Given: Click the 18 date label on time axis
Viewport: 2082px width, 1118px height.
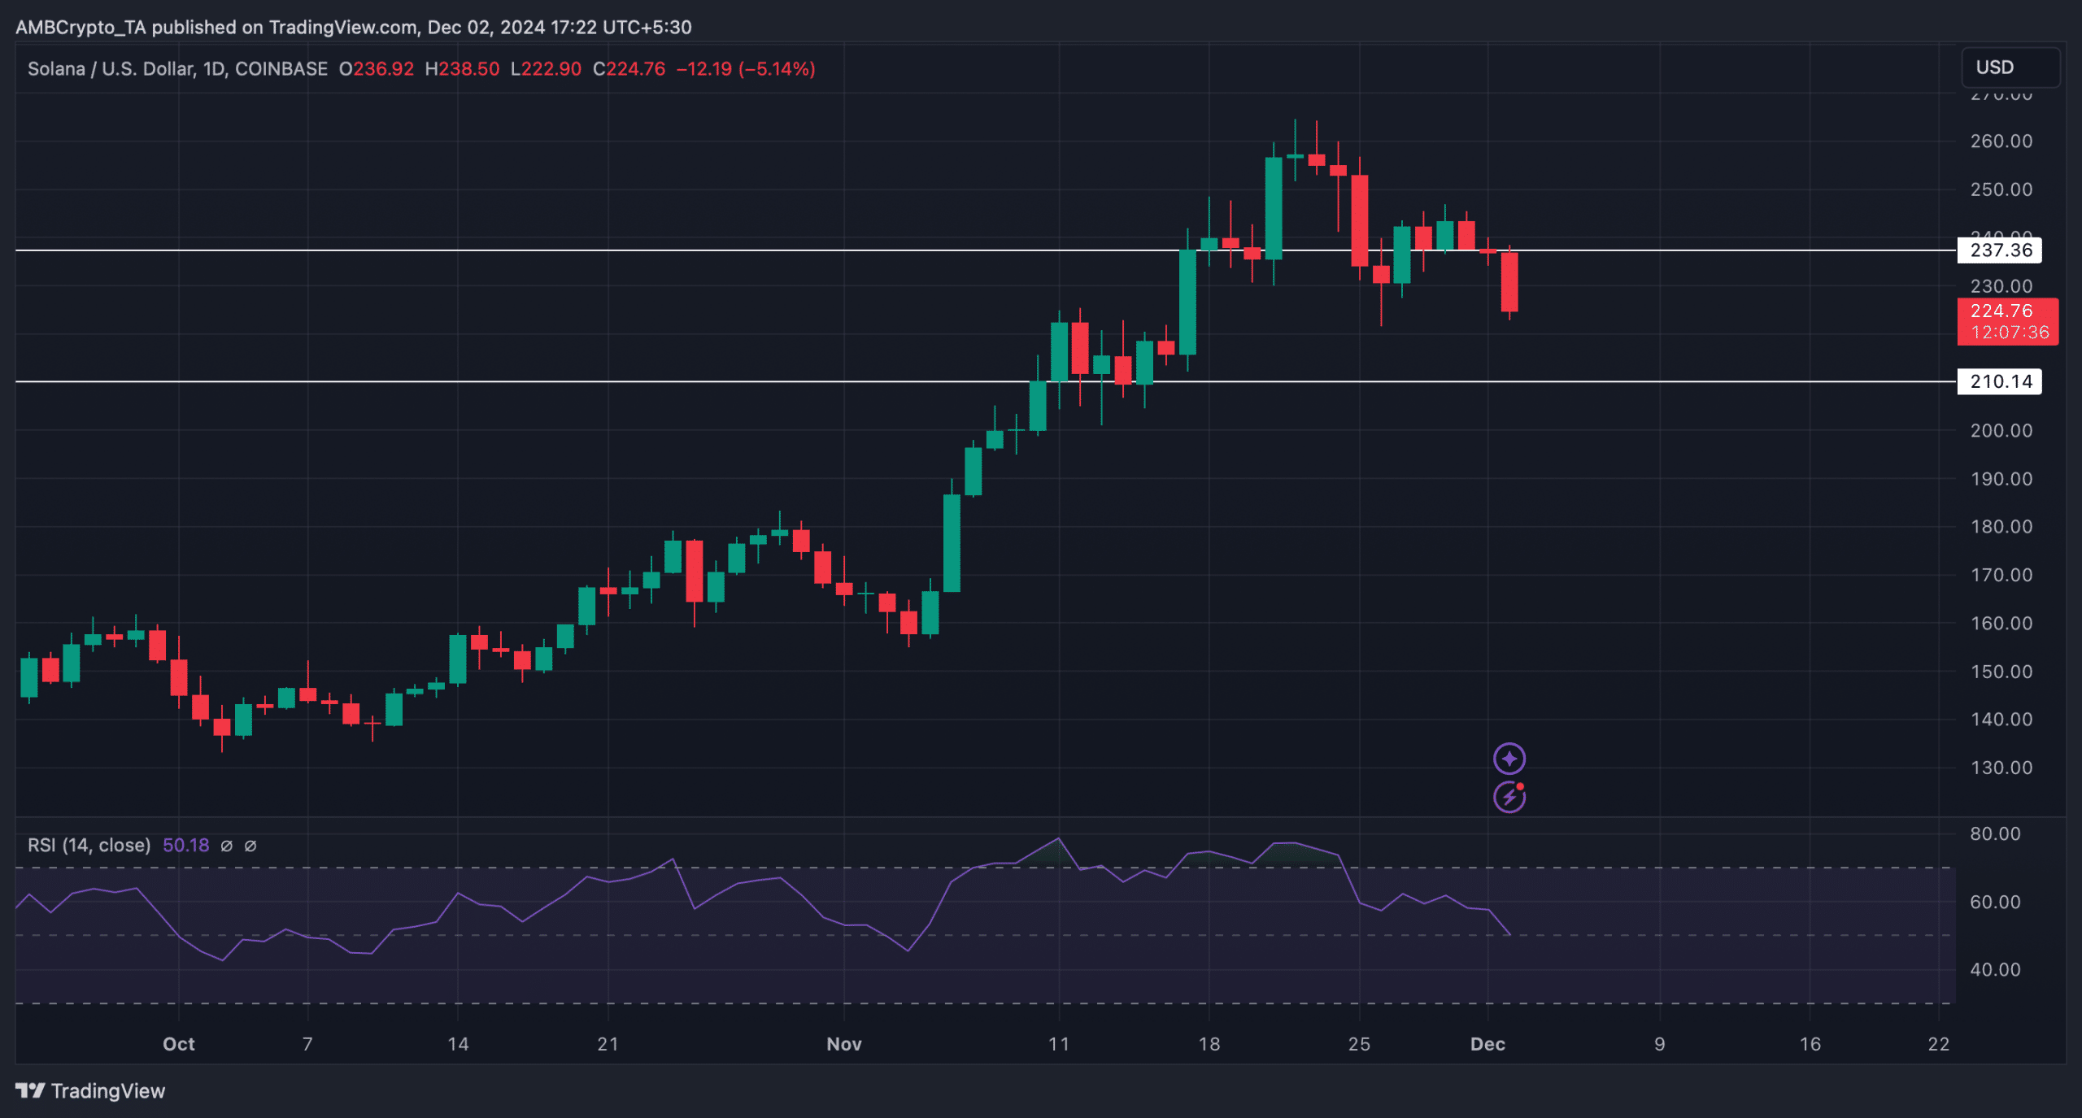Looking at the screenshot, I should click(1209, 1044).
